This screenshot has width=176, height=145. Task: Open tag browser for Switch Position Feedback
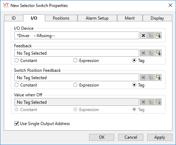tap(151, 77)
